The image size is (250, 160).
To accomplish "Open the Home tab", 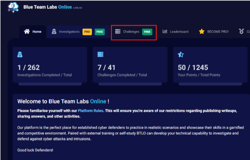I will tap(33, 31).
